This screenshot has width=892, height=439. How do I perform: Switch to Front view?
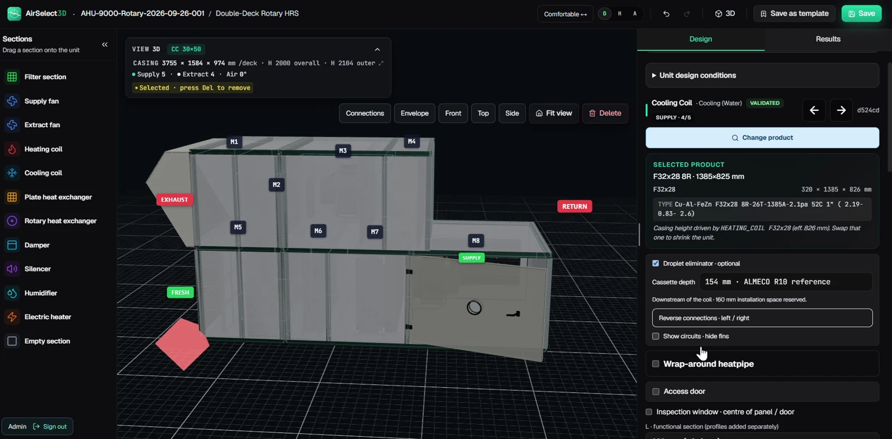[x=453, y=113]
